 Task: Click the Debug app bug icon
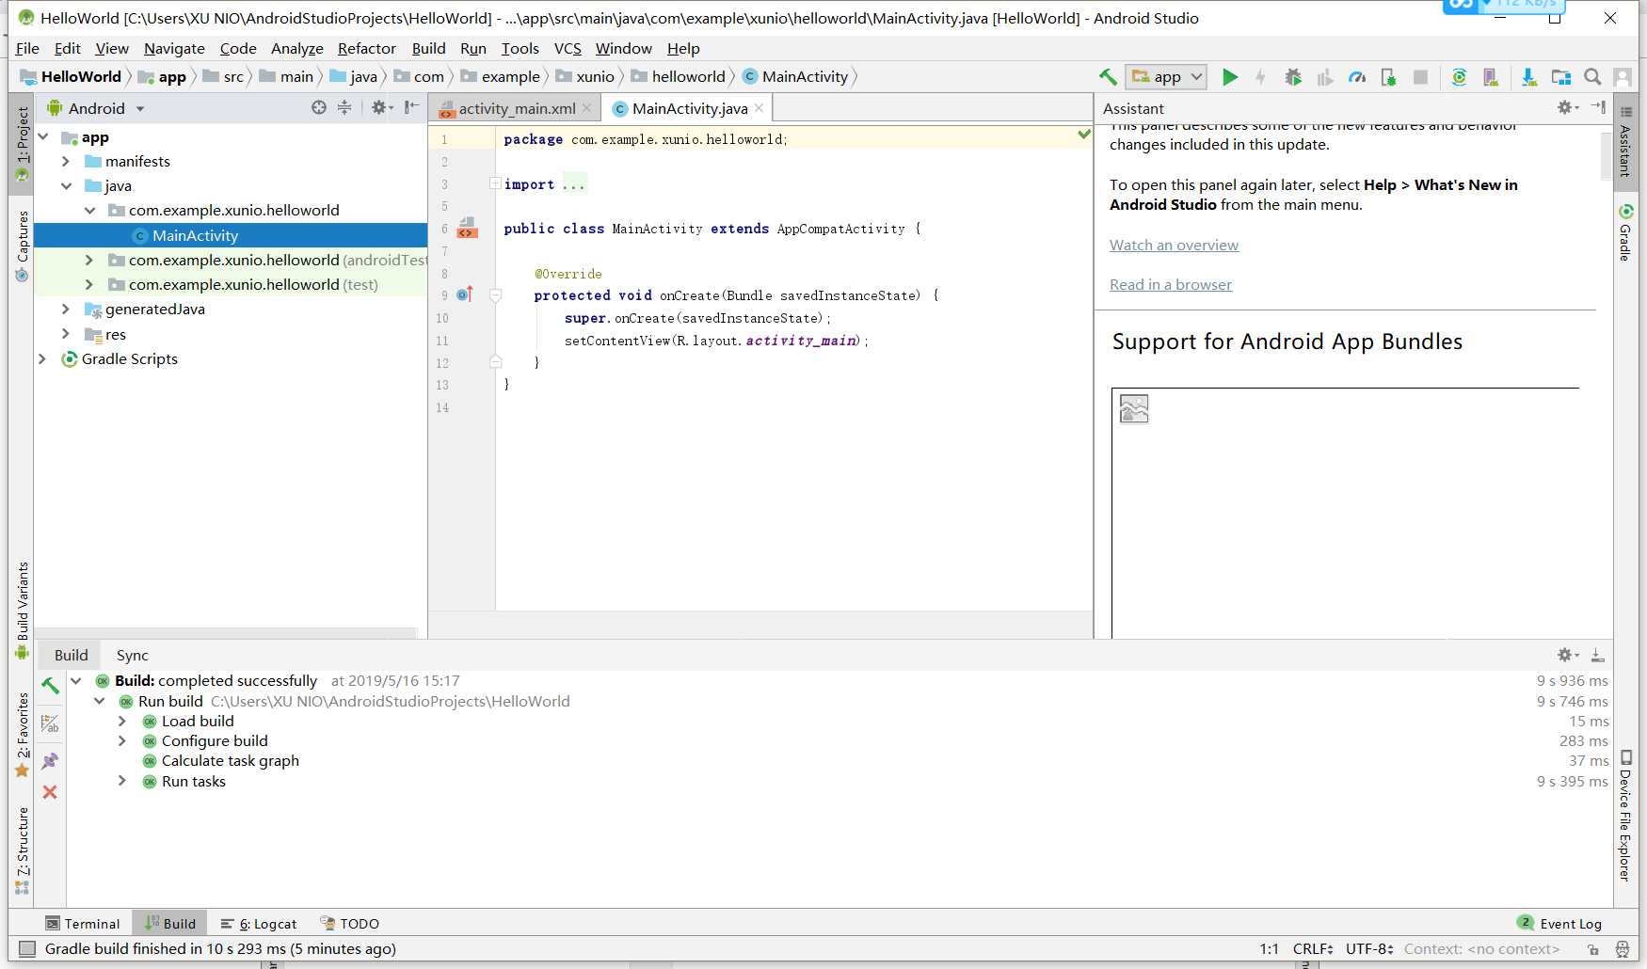click(1293, 77)
